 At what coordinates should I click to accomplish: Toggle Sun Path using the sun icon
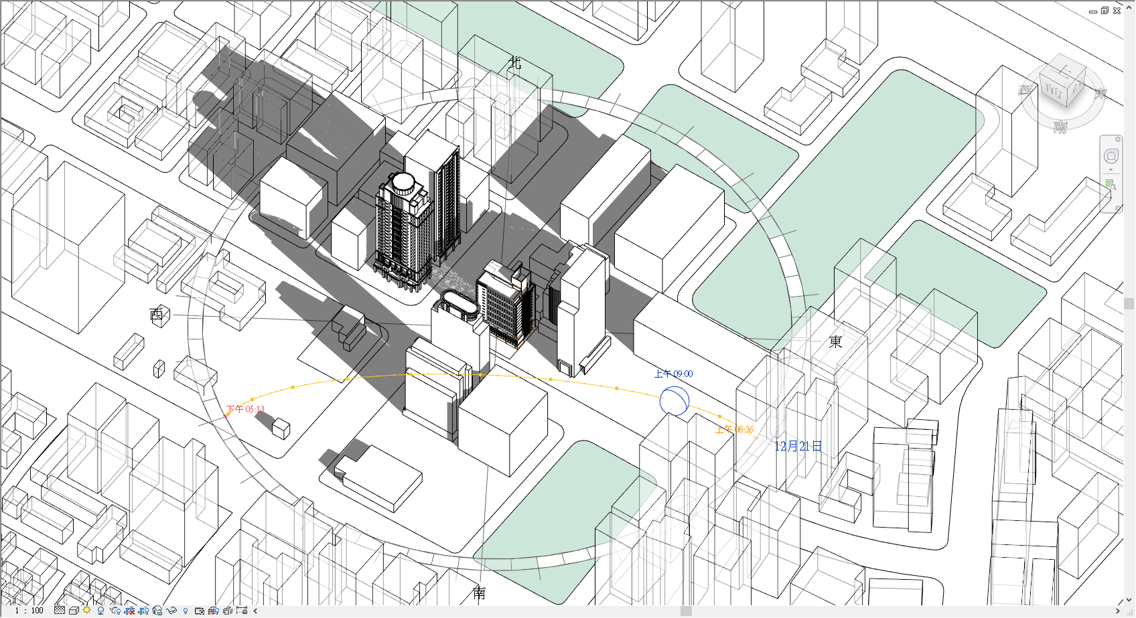click(87, 611)
